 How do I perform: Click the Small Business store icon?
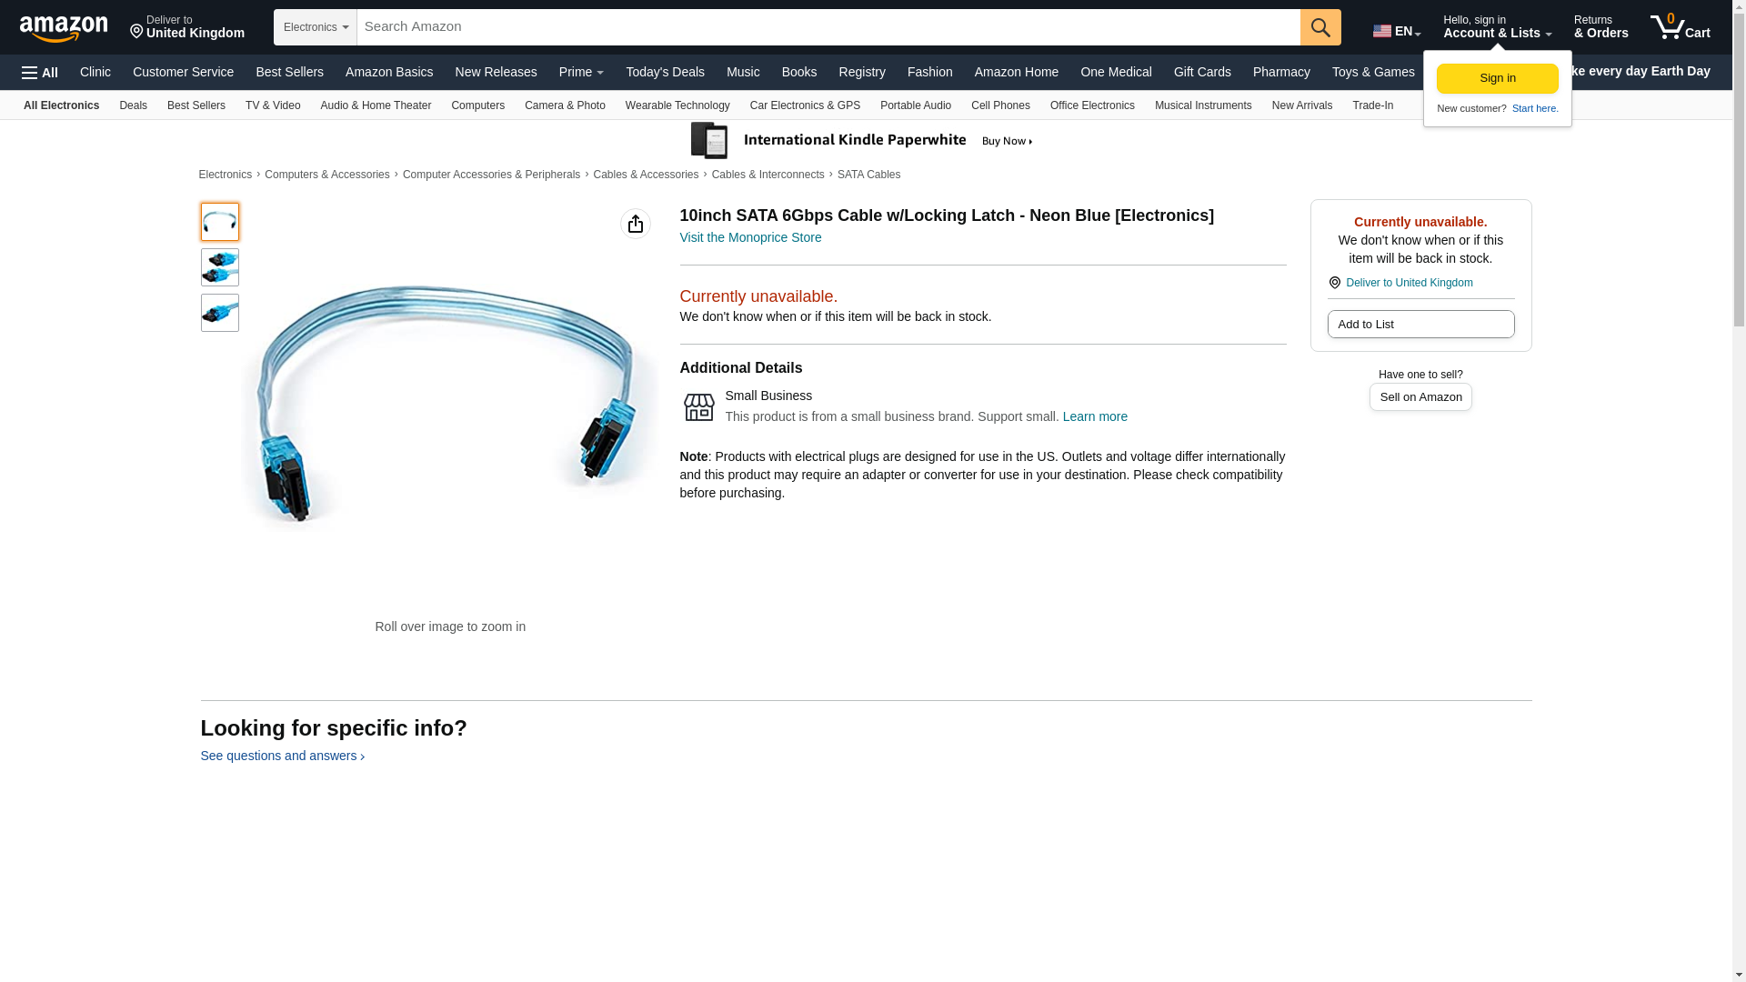(698, 406)
